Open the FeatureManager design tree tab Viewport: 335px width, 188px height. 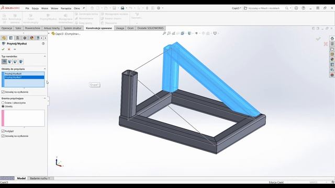4,38
